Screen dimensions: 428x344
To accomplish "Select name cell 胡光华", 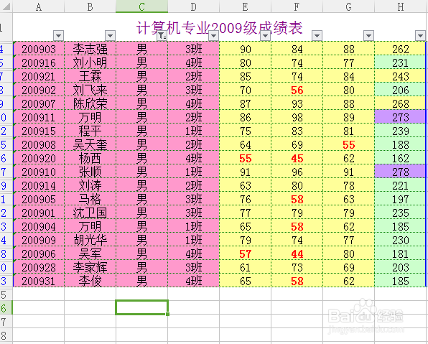I will (x=90, y=240).
